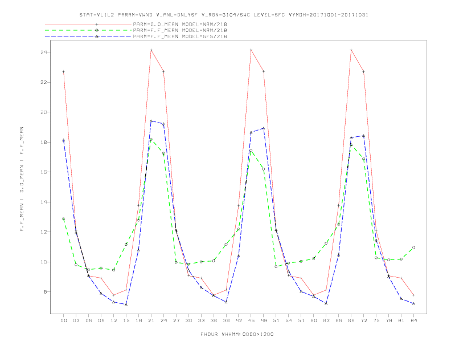Click the green circle data point at hour 00

click(x=64, y=219)
